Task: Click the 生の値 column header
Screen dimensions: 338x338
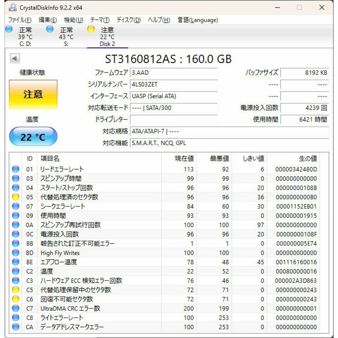Action: click(293, 159)
